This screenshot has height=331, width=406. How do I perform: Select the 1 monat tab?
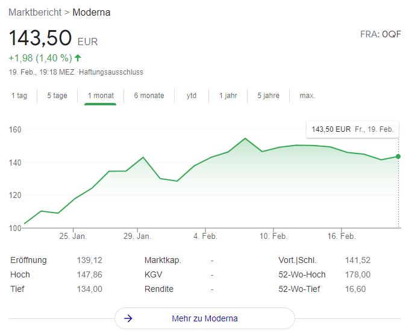[x=101, y=96]
